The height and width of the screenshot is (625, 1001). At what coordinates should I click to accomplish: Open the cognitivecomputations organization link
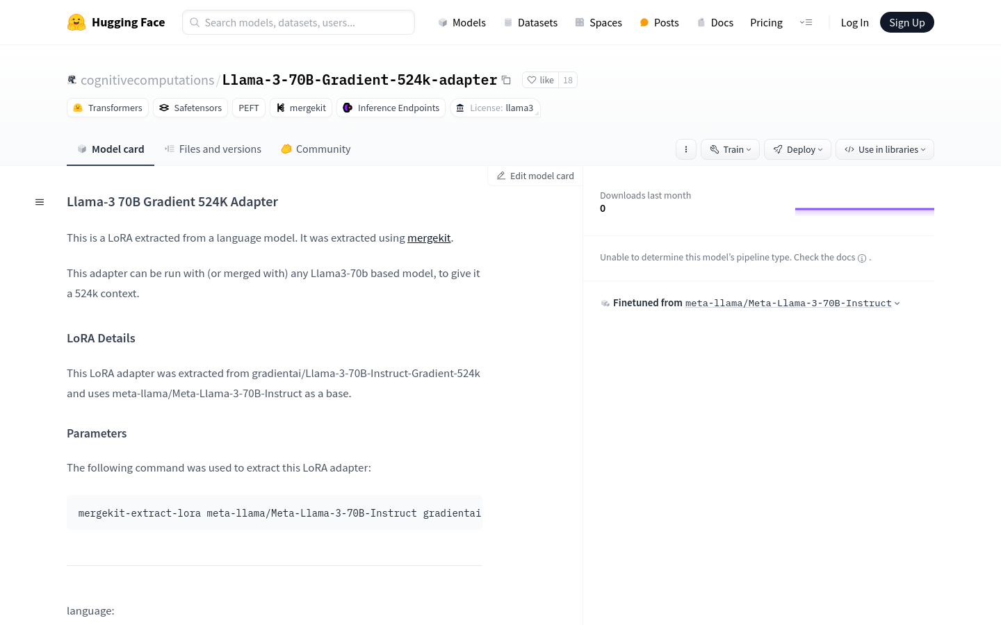tap(147, 80)
